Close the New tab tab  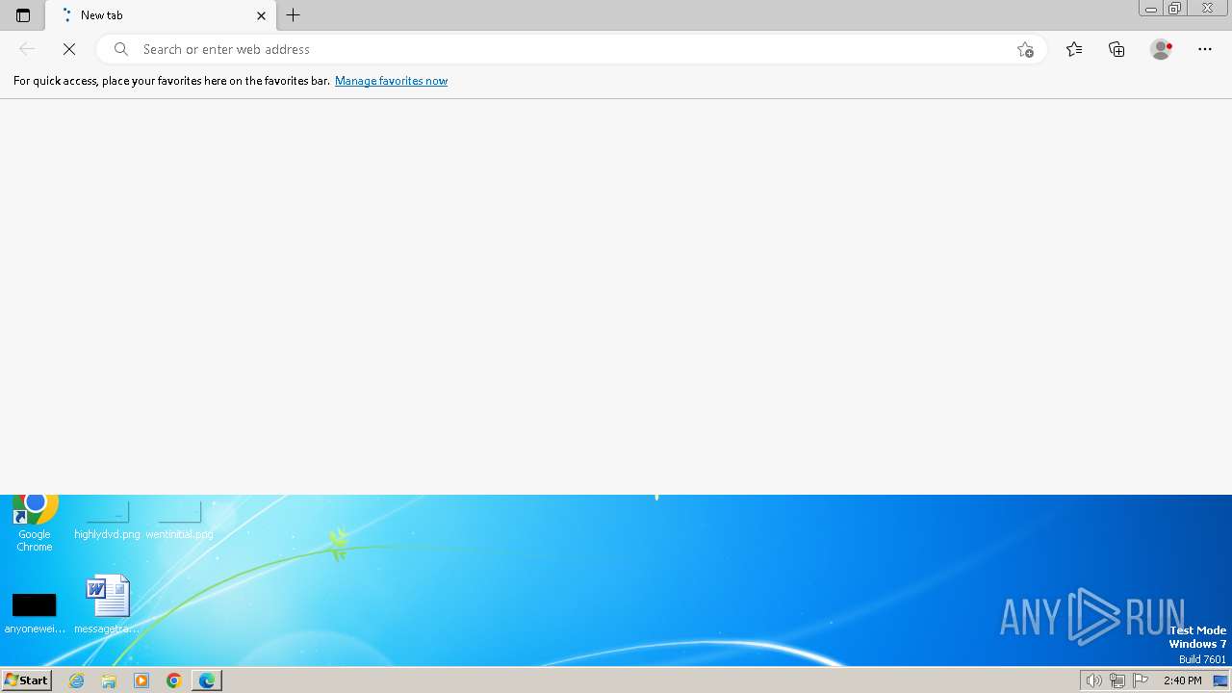261,15
